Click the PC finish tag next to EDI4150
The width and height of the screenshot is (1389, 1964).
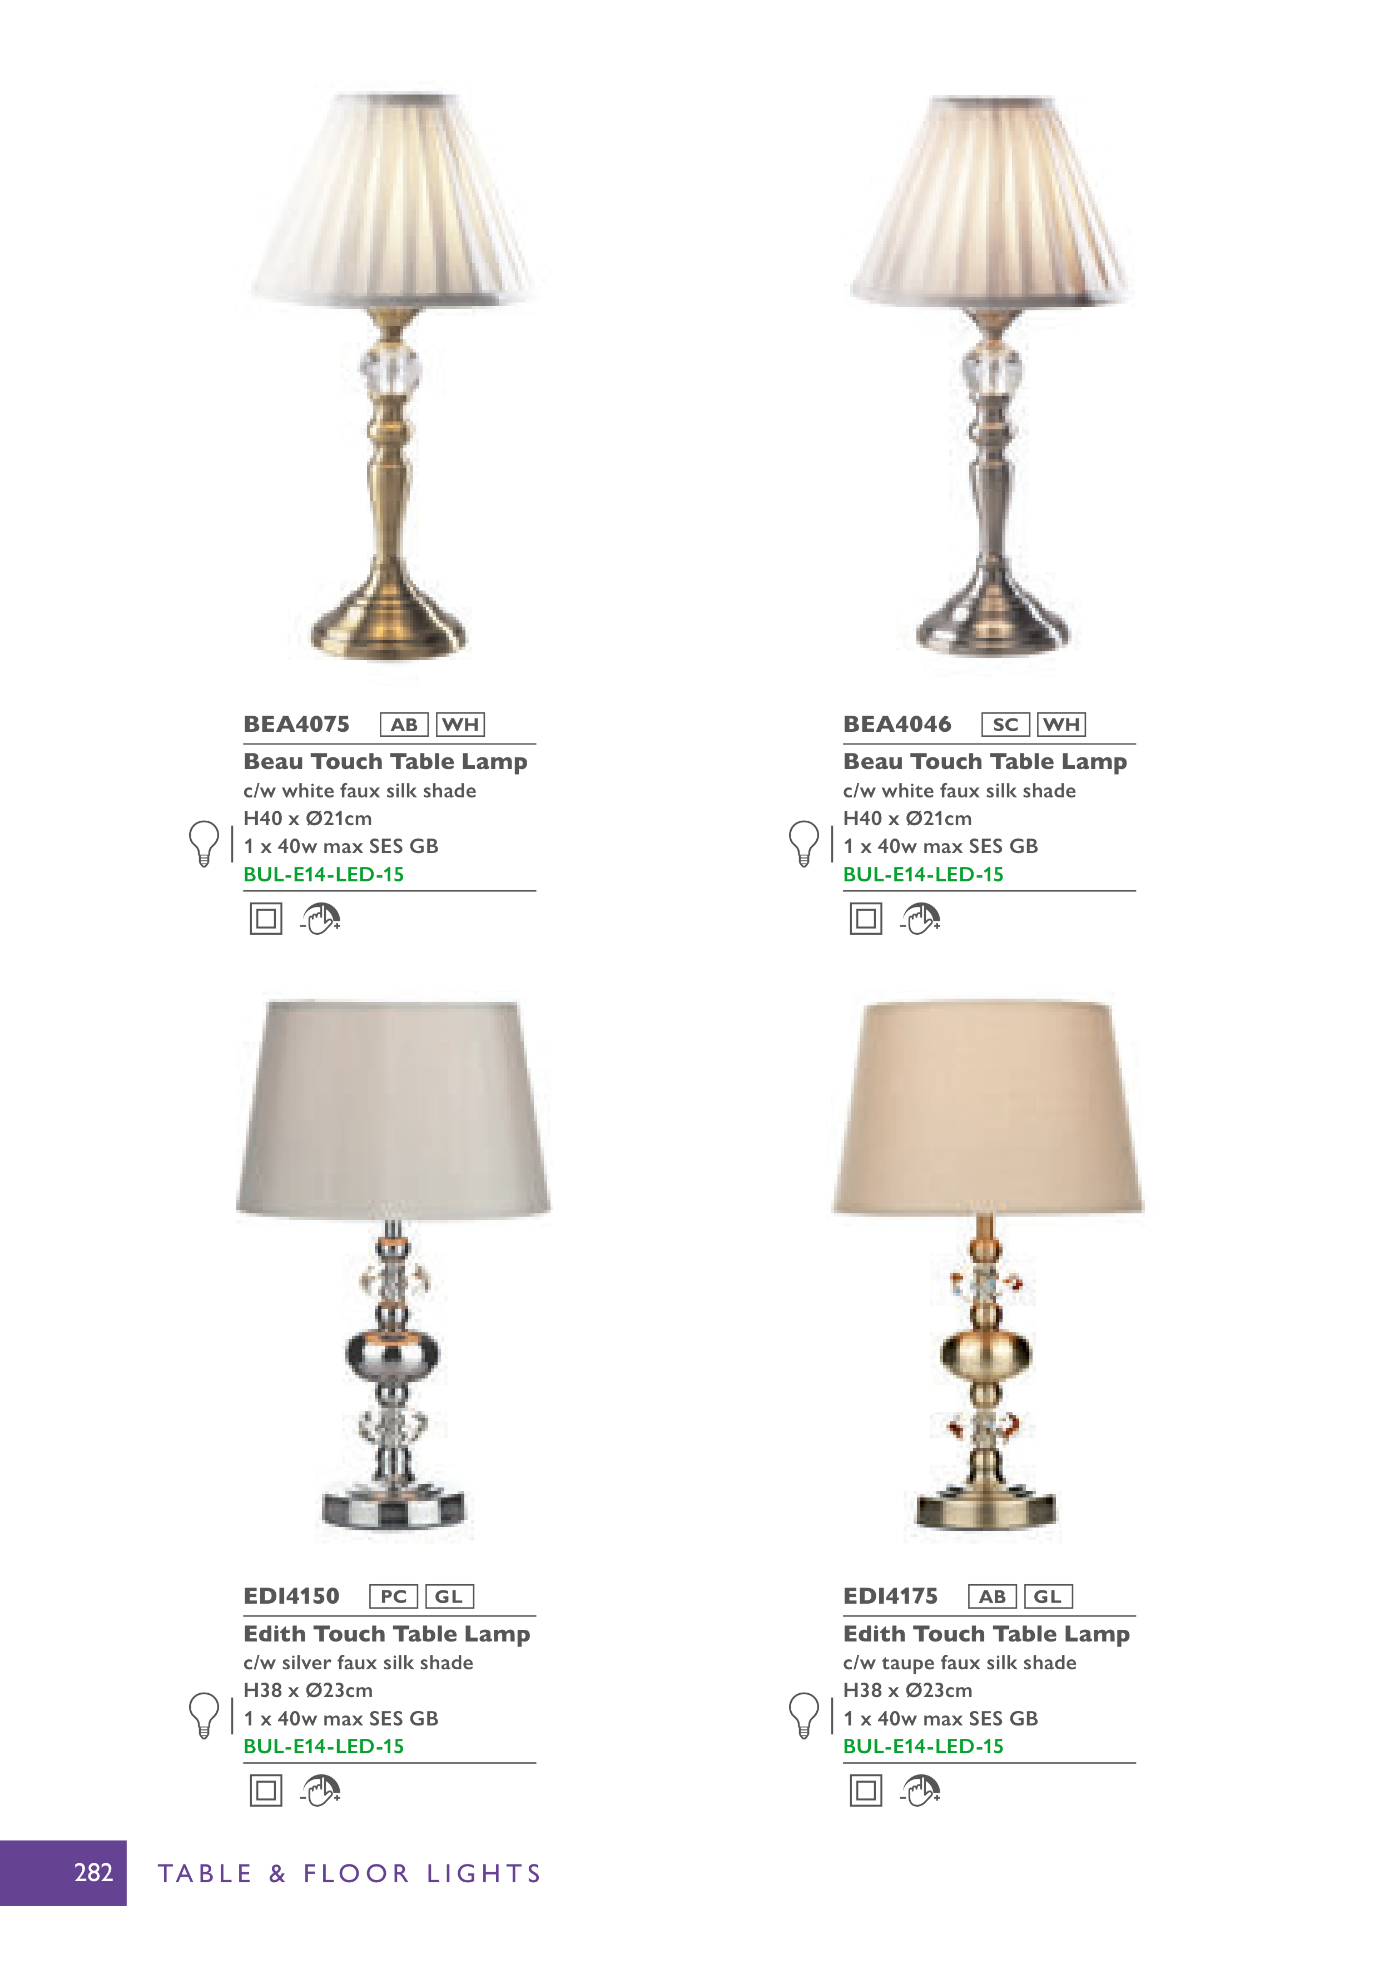pos(394,1596)
